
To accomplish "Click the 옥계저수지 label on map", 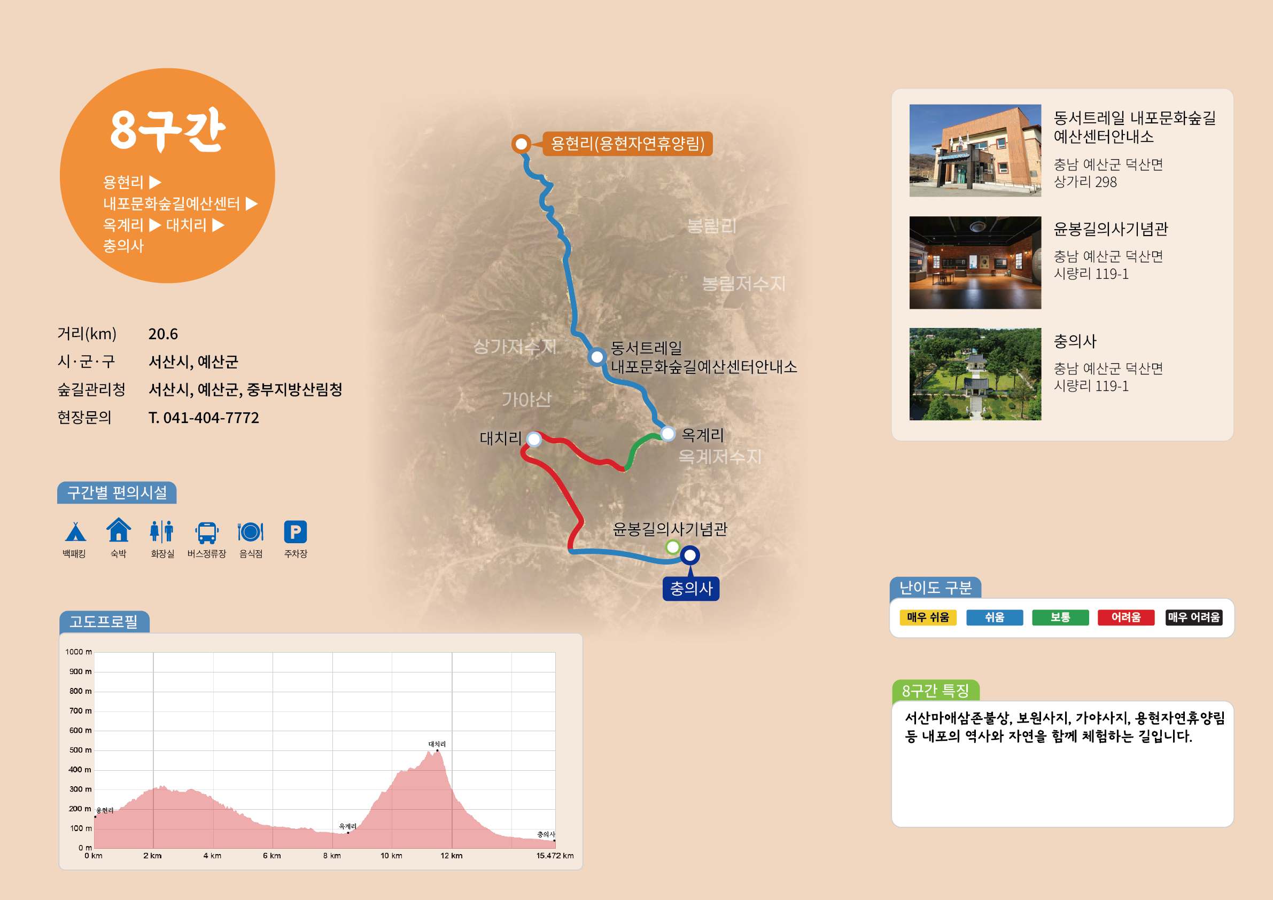I will click(x=720, y=457).
